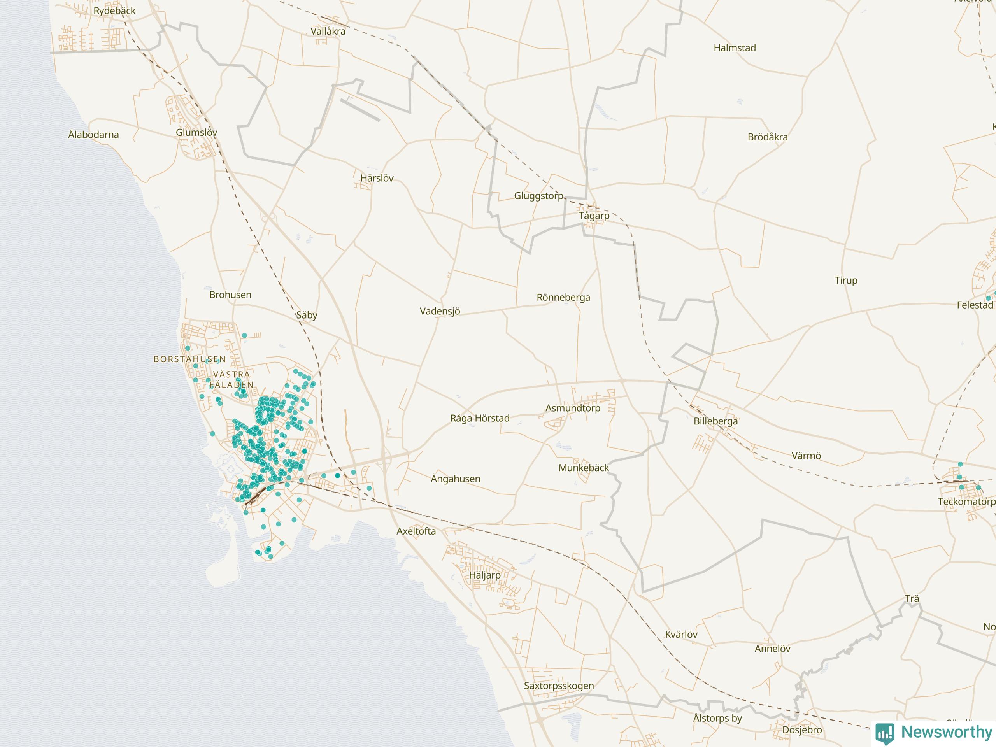Select the Asmundtorp map label

(573, 408)
